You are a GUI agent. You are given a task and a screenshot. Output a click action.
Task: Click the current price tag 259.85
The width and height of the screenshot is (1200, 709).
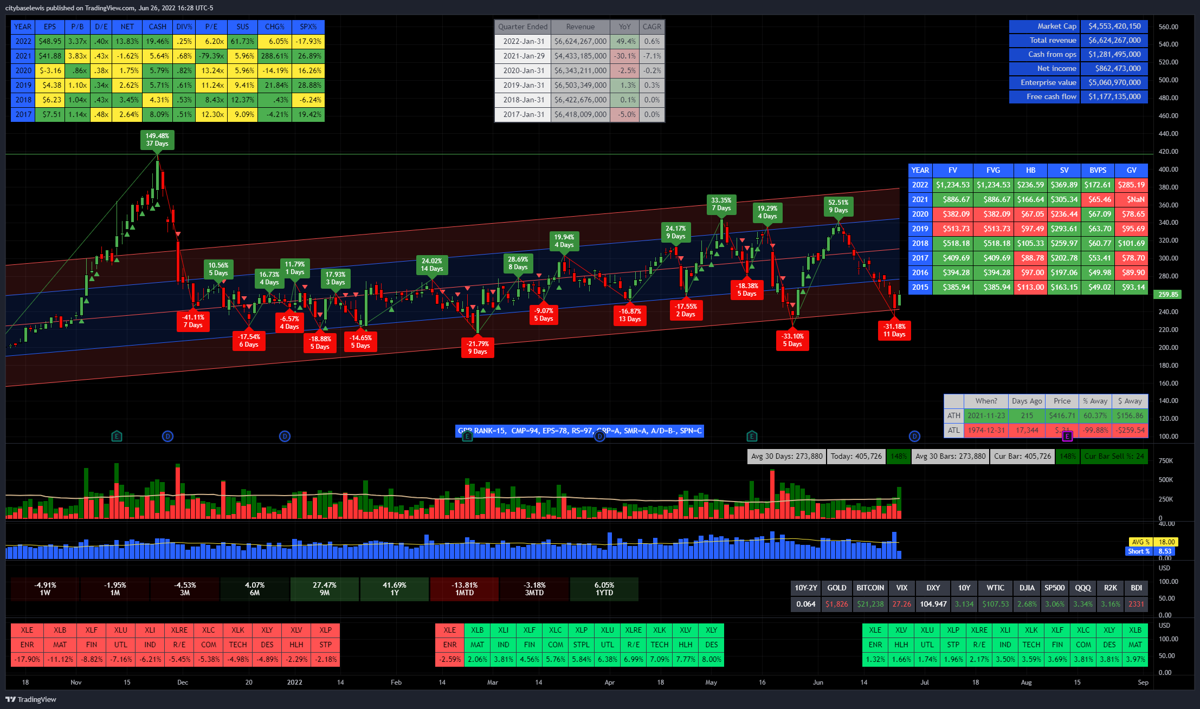coord(1168,295)
